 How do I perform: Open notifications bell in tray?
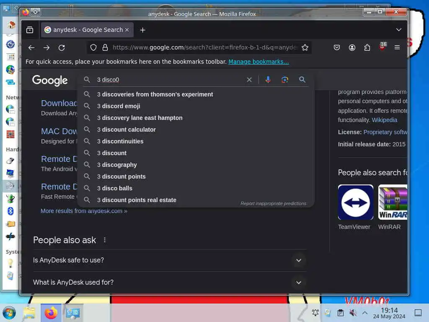[315, 312]
